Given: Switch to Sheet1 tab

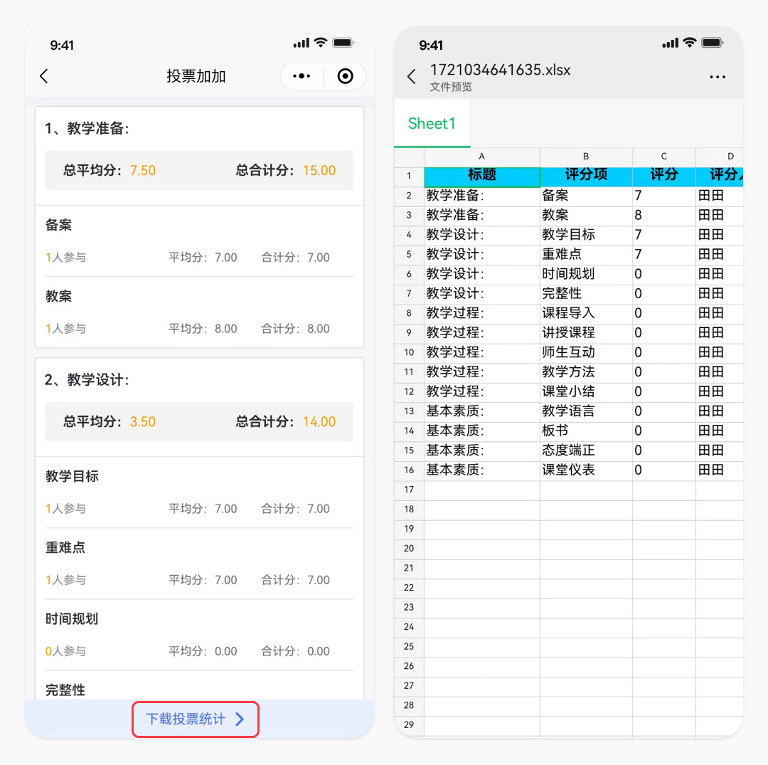Looking at the screenshot, I should tap(432, 124).
